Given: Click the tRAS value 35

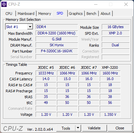Looking at the screenshot, I should (46, 97).
